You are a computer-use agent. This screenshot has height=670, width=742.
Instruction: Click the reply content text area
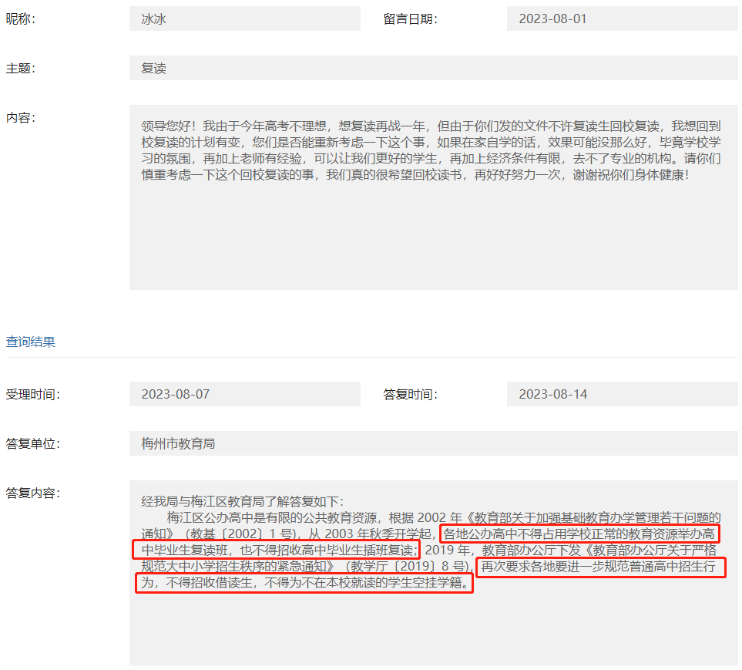(434, 573)
